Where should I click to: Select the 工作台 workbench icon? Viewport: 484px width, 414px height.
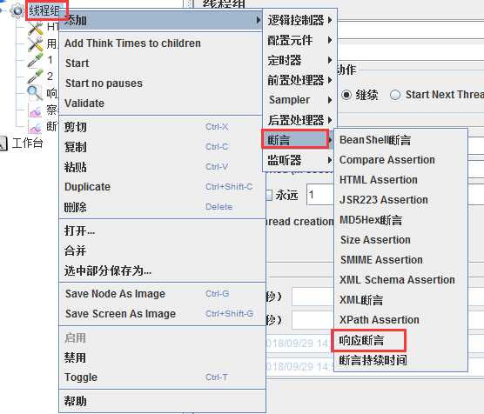click(x=3, y=144)
